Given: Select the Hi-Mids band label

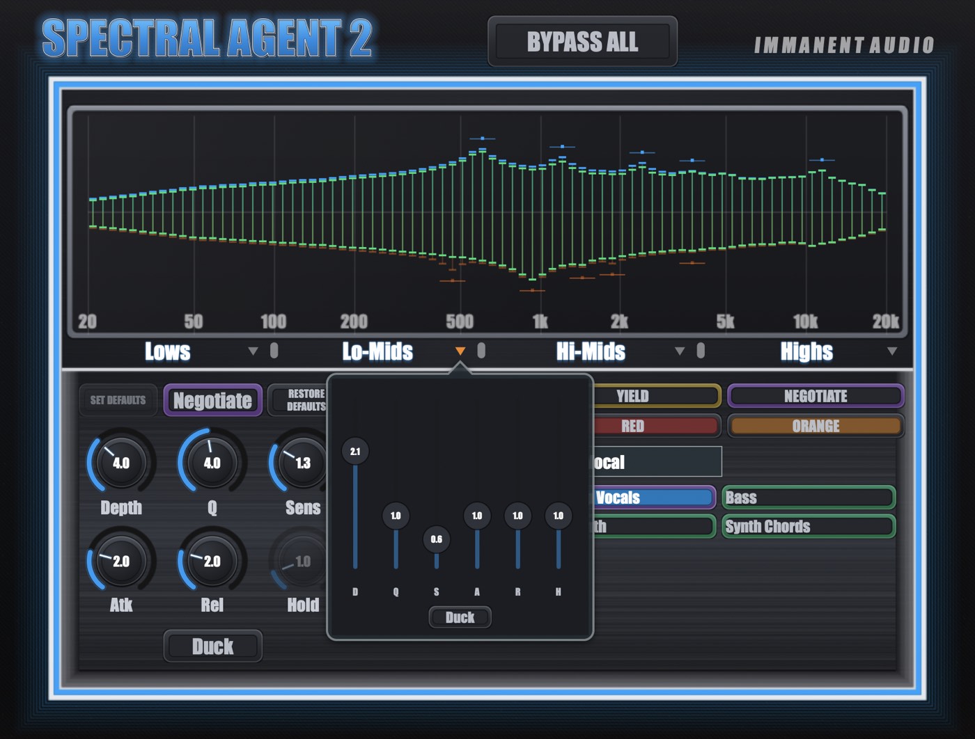Looking at the screenshot, I should pos(591,351).
